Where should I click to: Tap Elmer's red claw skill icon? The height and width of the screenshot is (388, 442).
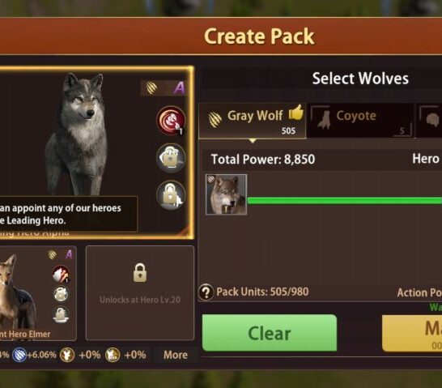61,274
